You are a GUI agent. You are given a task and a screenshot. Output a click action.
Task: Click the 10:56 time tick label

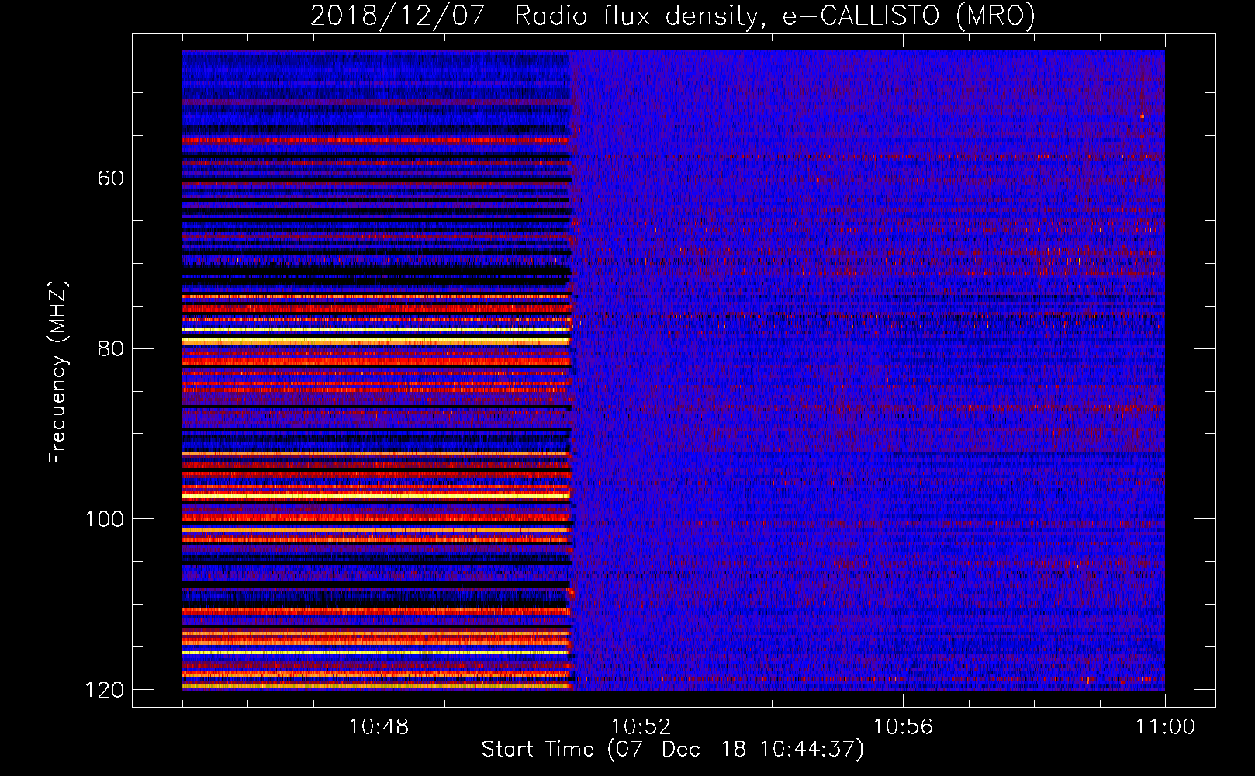[903, 727]
